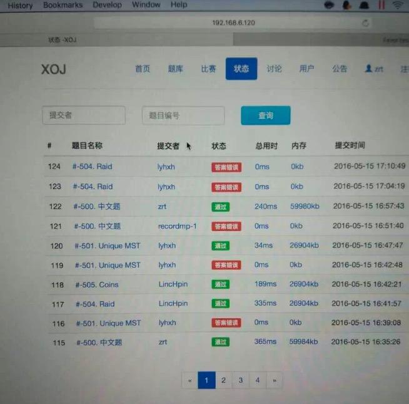Open submitter LincHpin on submission 118
The height and width of the screenshot is (404, 409).
[x=173, y=284]
